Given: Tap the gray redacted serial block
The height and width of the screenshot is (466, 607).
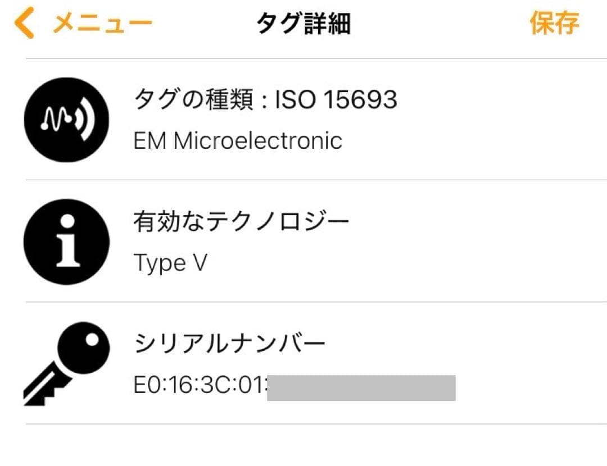Looking at the screenshot, I should click(x=361, y=387).
